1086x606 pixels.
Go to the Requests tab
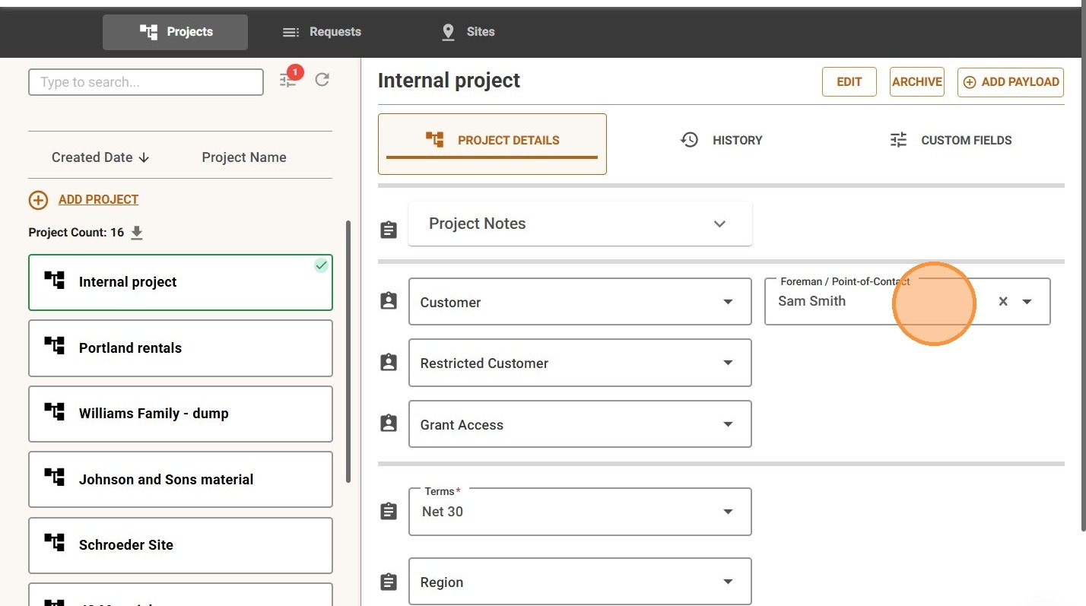[322, 32]
